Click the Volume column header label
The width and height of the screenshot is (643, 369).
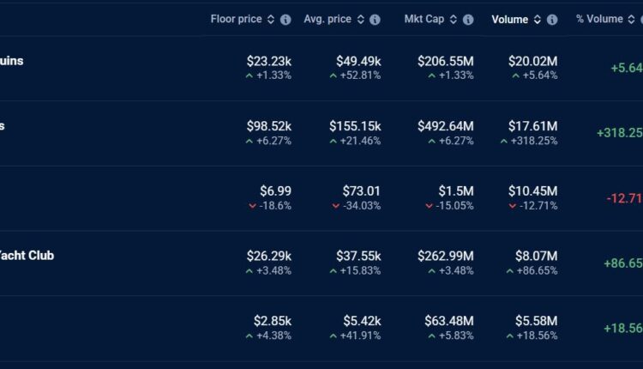click(x=509, y=20)
